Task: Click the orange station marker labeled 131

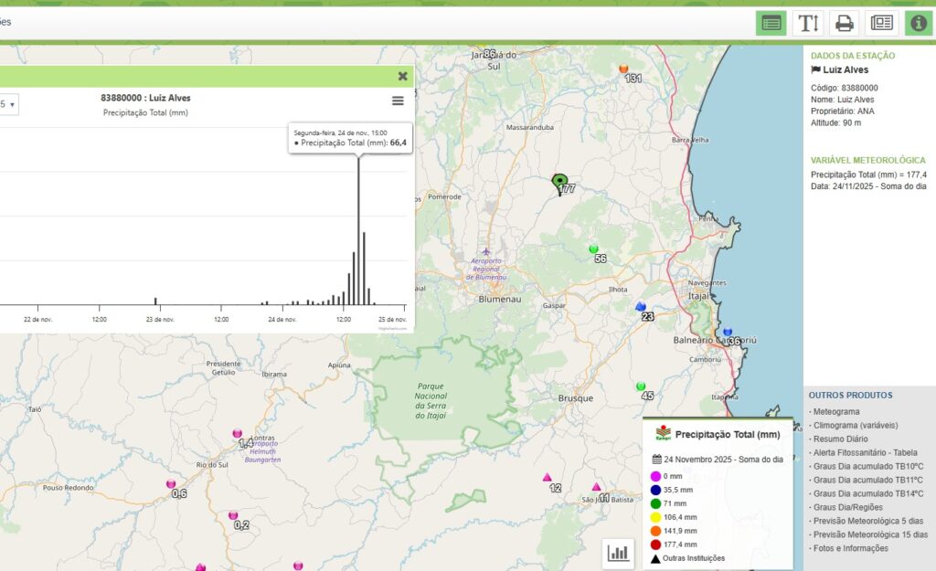Action: click(623, 69)
